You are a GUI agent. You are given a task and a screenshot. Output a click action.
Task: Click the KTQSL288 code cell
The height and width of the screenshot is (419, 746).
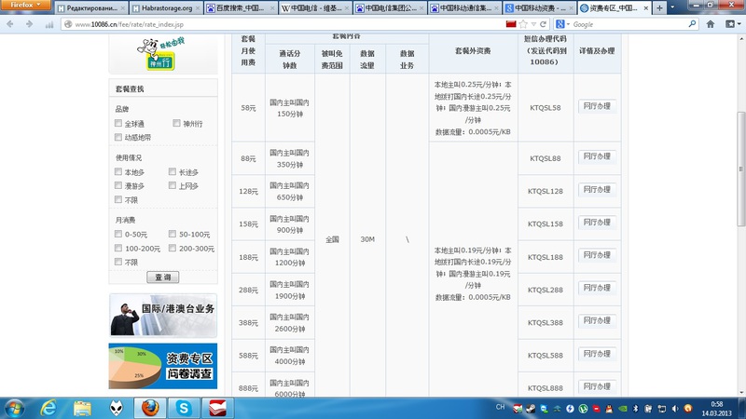pos(546,290)
